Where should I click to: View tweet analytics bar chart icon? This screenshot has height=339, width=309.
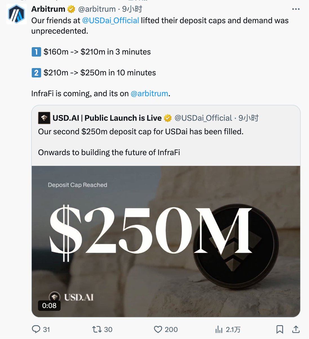pyautogui.click(x=219, y=329)
